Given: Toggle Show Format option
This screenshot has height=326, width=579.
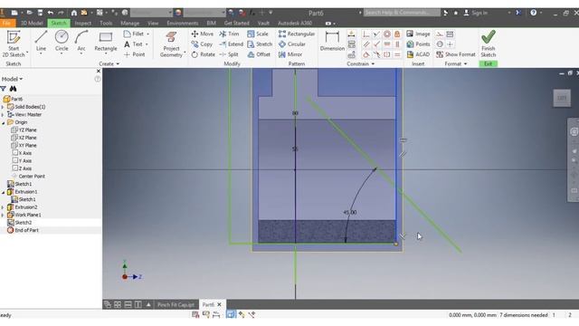Looking at the screenshot, I should coord(456,54).
